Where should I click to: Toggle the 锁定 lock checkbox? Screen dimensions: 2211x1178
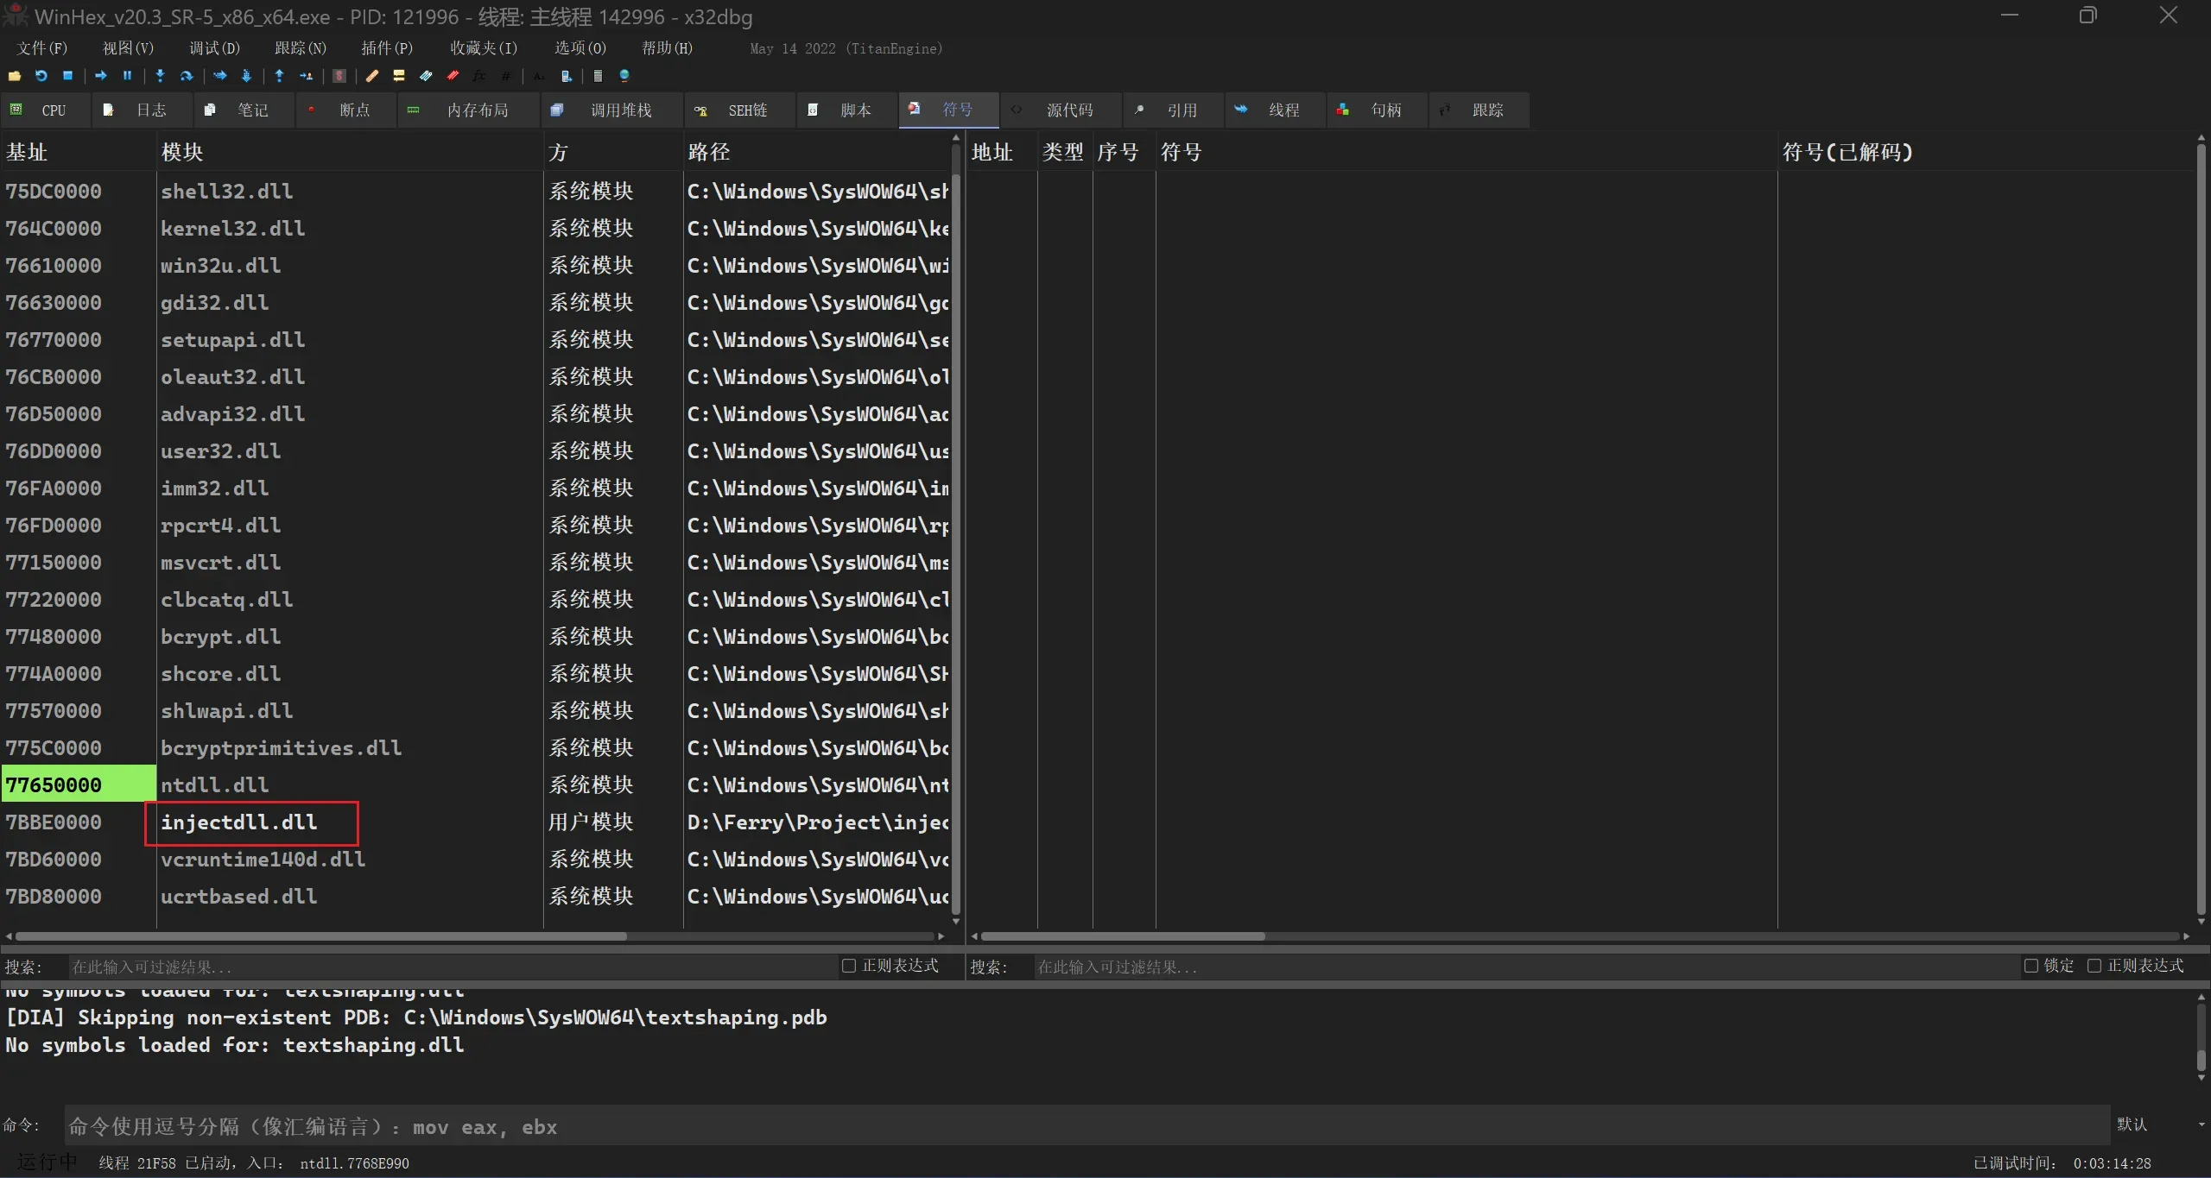pos(2031,966)
